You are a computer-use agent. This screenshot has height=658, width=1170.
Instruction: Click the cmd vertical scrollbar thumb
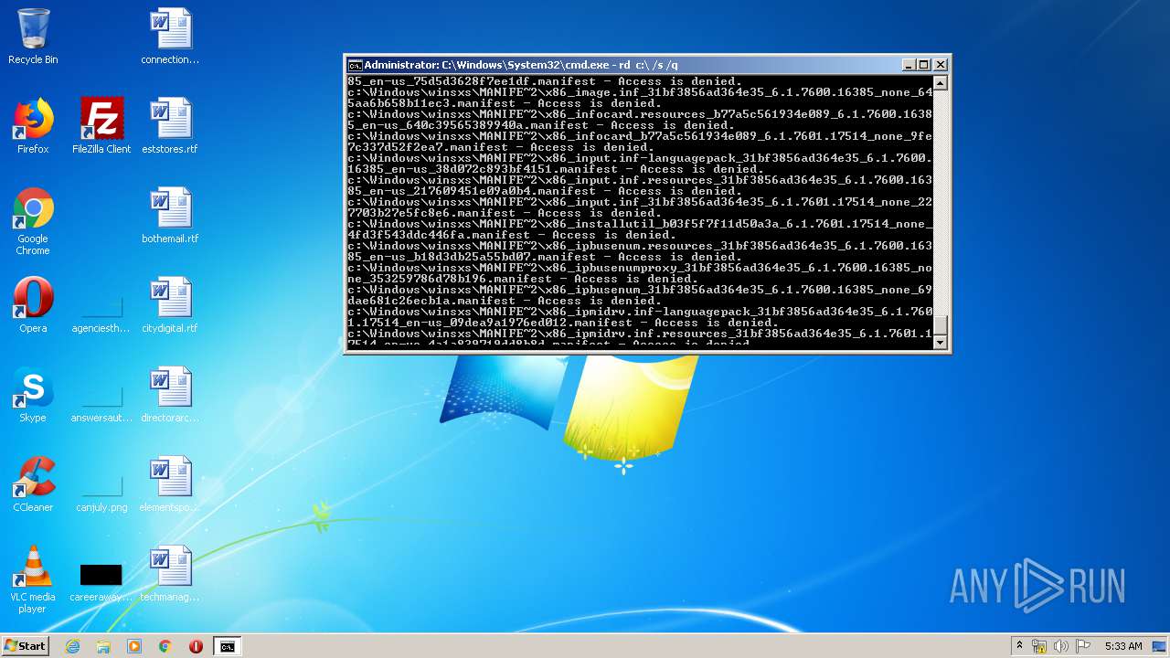941,326
